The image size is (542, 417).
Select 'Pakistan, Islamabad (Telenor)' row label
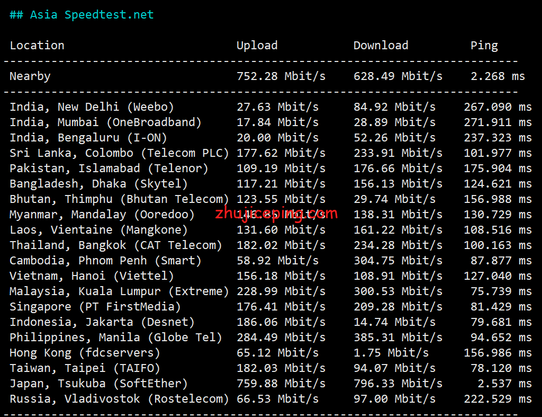coord(109,168)
